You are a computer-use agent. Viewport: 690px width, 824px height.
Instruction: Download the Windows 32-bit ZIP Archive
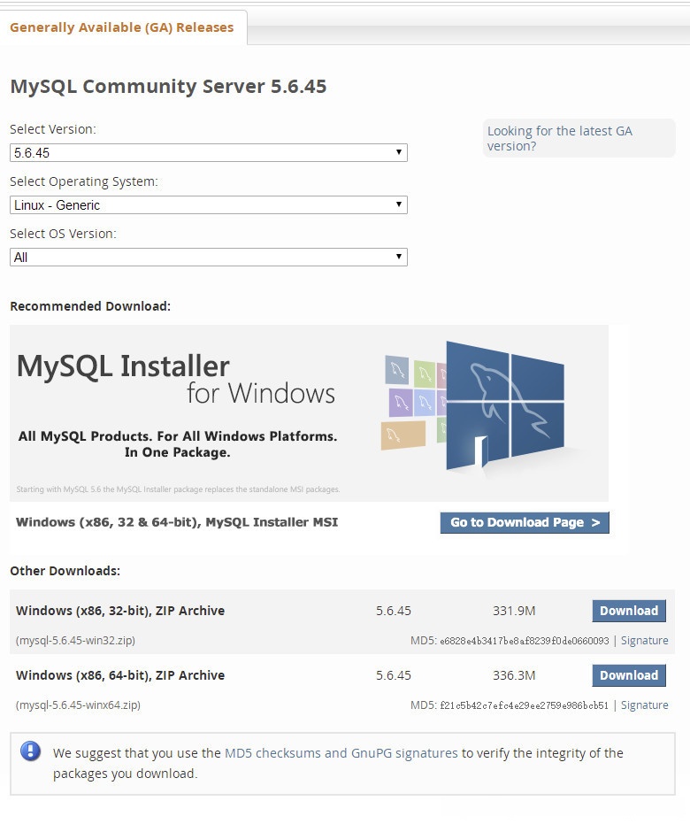[x=629, y=611]
